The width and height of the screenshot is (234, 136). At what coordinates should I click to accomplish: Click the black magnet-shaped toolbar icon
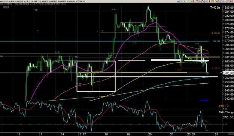point(219,1)
